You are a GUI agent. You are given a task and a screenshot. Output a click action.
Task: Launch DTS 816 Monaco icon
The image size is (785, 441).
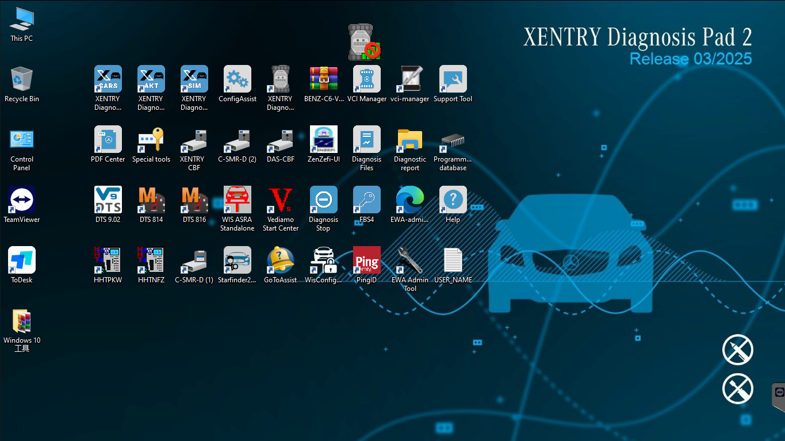pyautogui.click(x=194, y=200)
